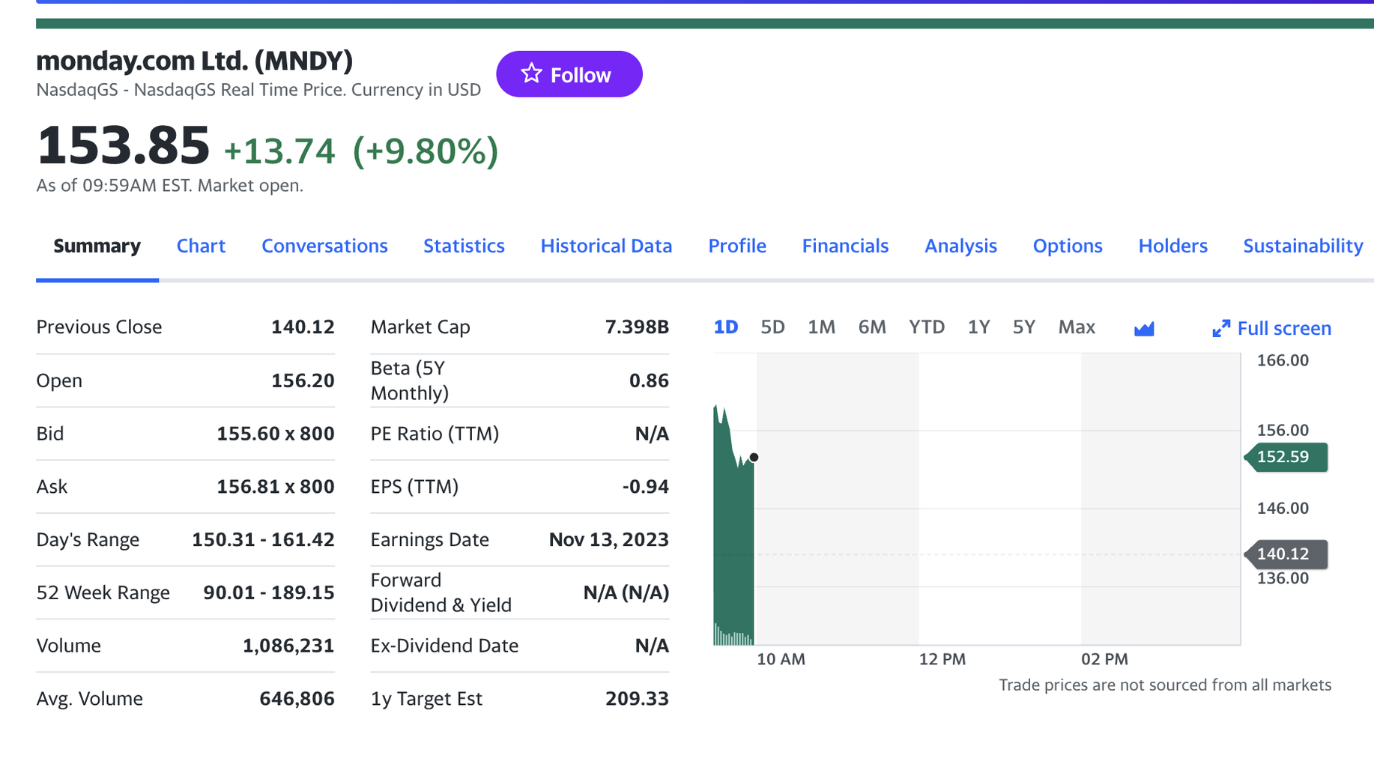1374x767 pixels.
Task: Click the PE Ratio (TTM) label
Action: 435,434
